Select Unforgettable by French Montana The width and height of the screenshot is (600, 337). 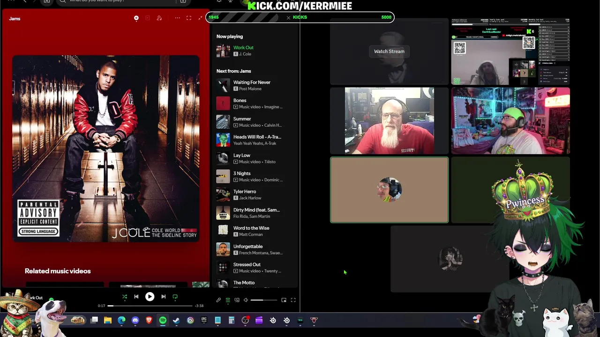pos(248,247)
